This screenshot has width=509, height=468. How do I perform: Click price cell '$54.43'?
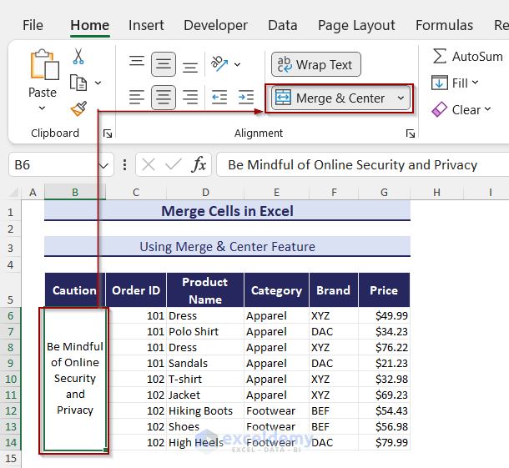(385, 410)
